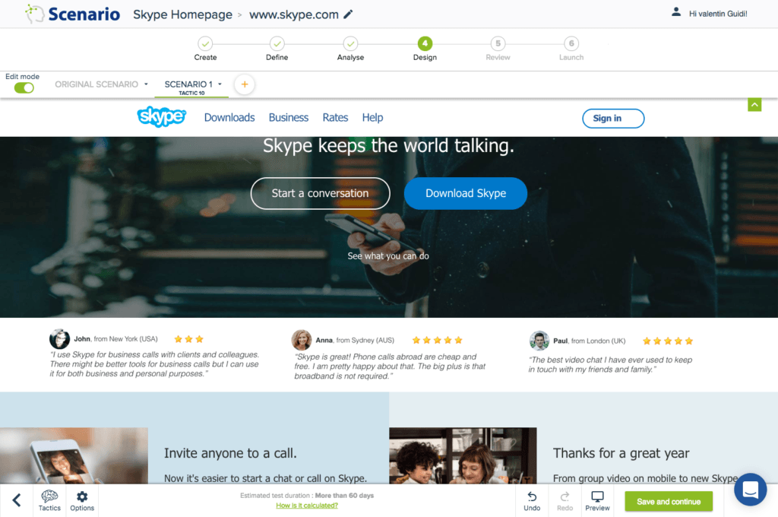Click John's testimonial quote text

click(154, 364)
